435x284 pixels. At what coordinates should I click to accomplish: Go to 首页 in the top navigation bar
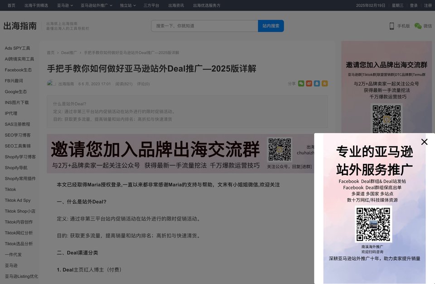click(11, 5)
